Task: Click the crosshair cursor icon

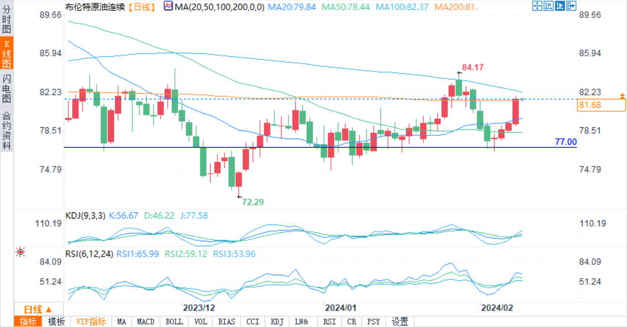Action: (x=537, y=7)
